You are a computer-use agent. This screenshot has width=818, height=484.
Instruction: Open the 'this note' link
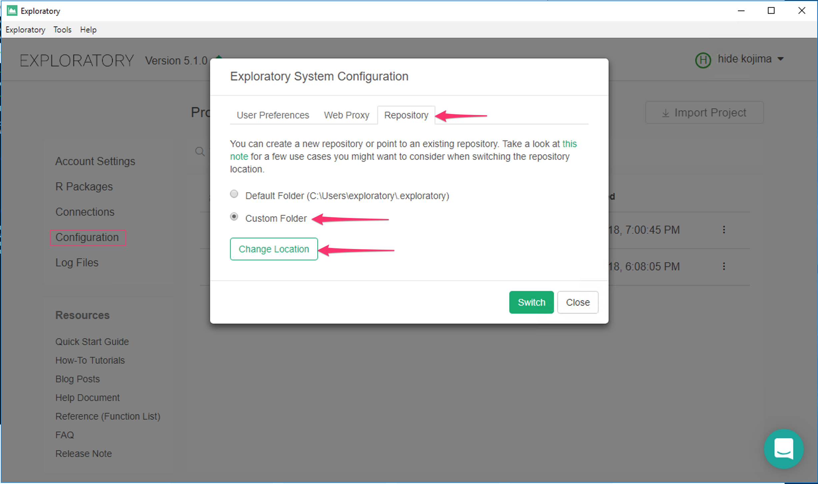(570, 144)
